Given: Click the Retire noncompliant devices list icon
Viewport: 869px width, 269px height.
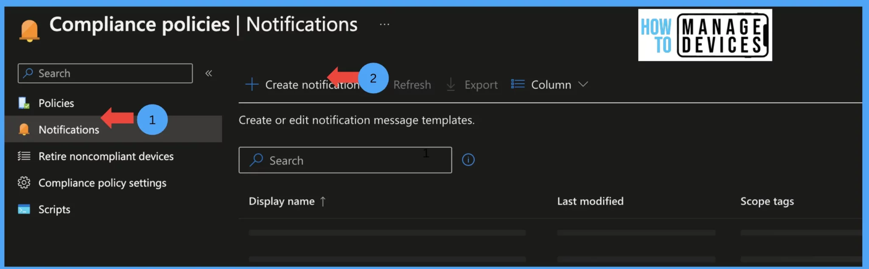Looking at the screenshot, I should 24,156.
